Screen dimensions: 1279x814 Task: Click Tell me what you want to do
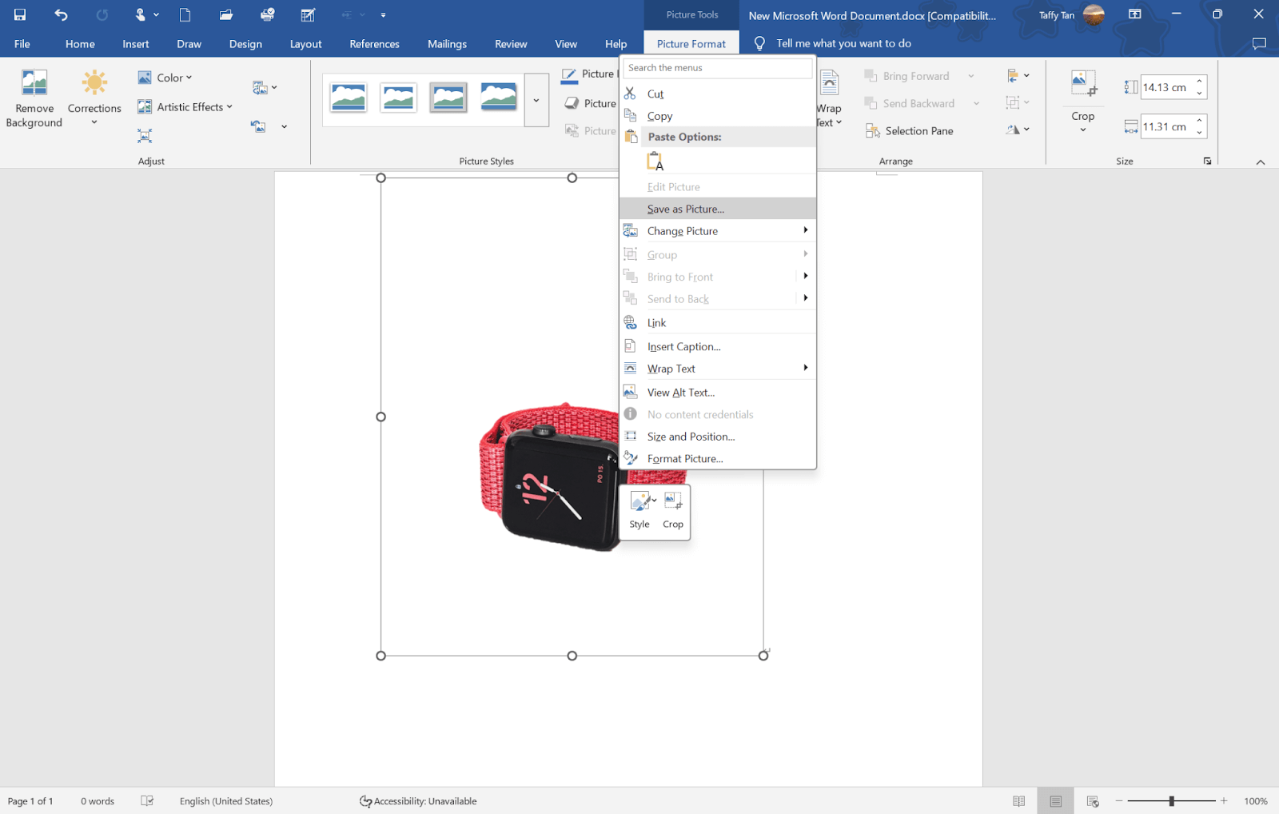pyautogui.click(x=843, y=43)
